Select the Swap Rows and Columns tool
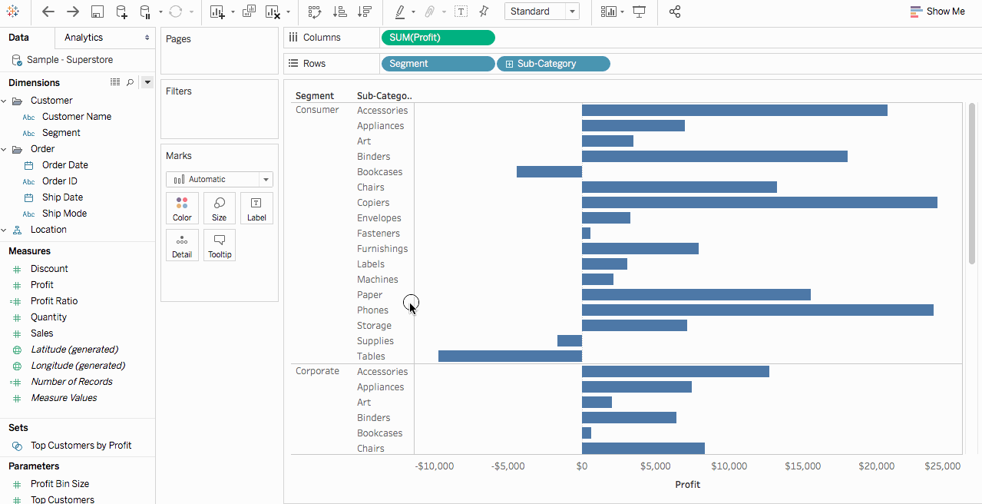Image resolution: width=982 pixels, height=504 pixels. click(315, 12)
